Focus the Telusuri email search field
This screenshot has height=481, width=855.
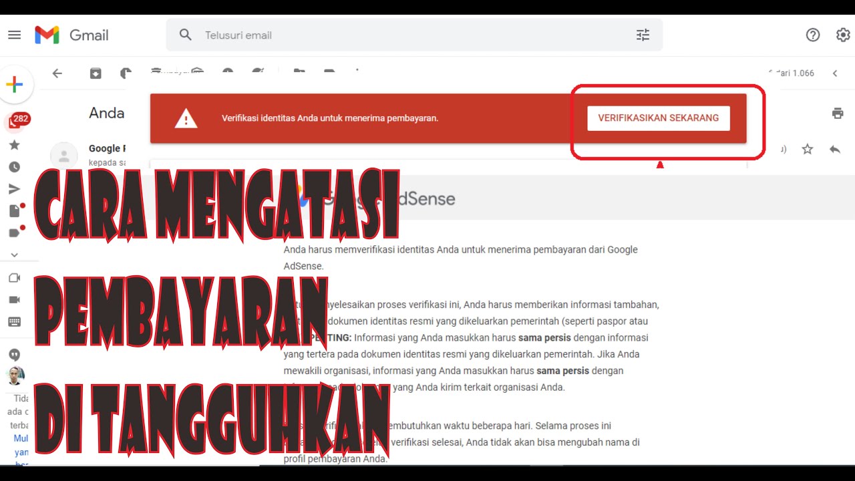[414, 35]
